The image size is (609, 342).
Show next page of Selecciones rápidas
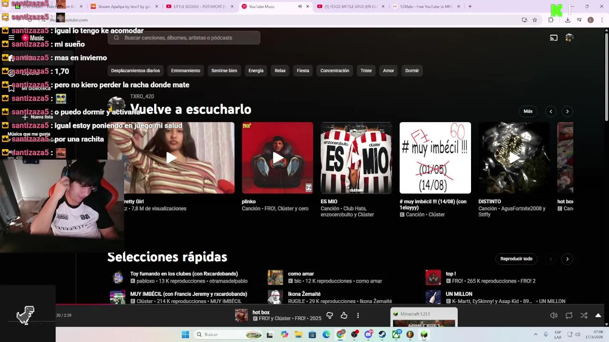(567, 259)
